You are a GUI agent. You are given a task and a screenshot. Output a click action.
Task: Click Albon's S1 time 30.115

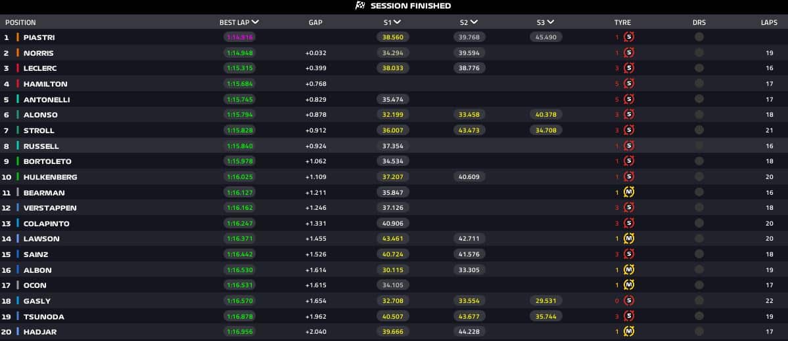(393, 270)
